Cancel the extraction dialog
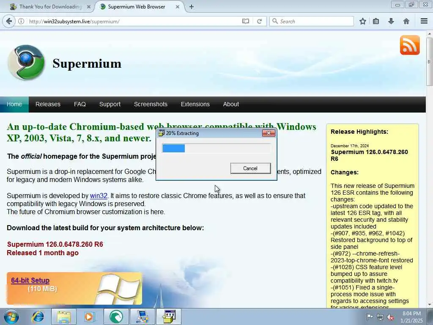Viewport: 433px width, 325px height. point(250,168)
